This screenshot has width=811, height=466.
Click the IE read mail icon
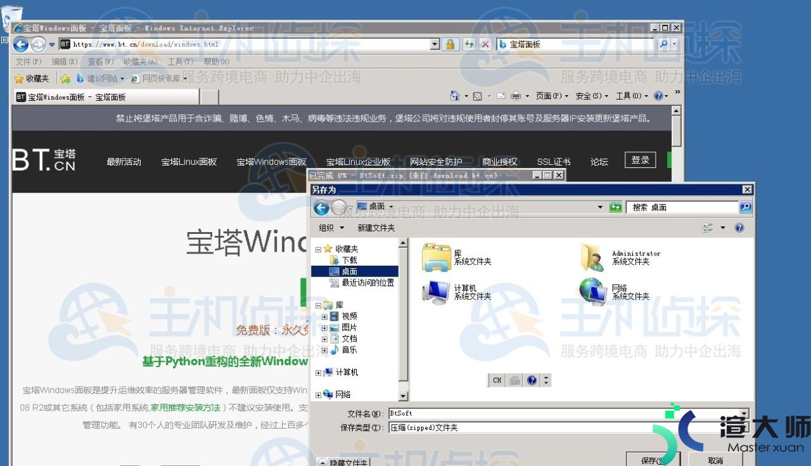501,96
